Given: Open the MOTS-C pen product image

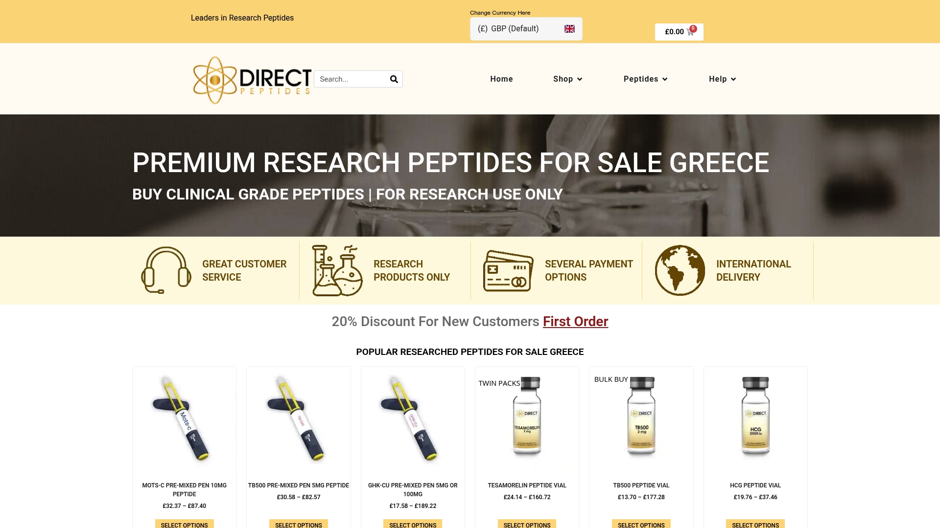Looking at the screenshot, I should (x=184, y=418).
